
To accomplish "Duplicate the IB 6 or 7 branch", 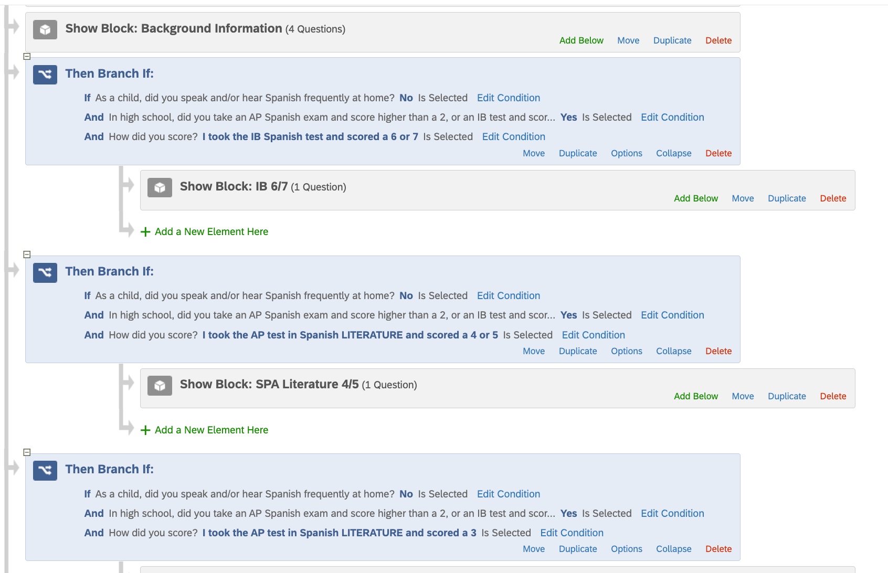I will click(x=578, y=153).
